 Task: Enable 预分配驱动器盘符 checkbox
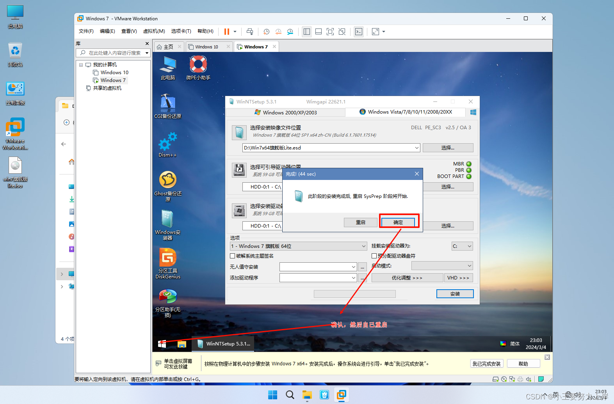(x=374, y=256)
